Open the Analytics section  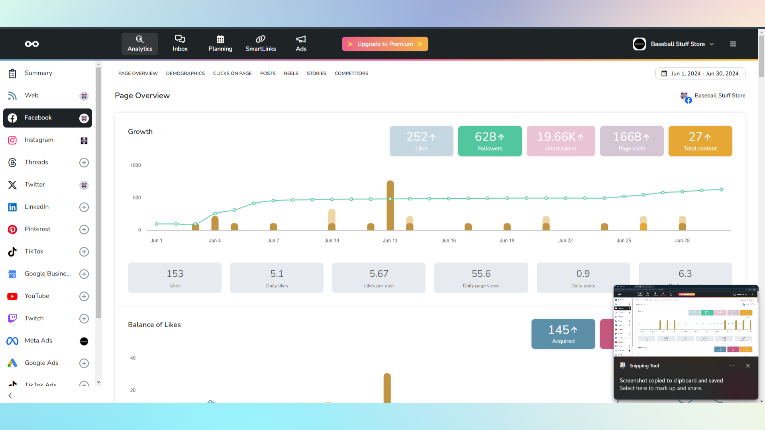(140, 44)
